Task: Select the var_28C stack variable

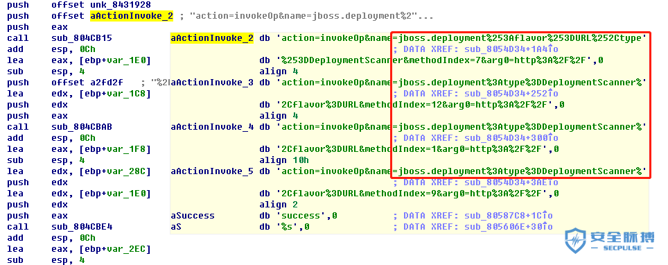Action: (x=127, y=171)
